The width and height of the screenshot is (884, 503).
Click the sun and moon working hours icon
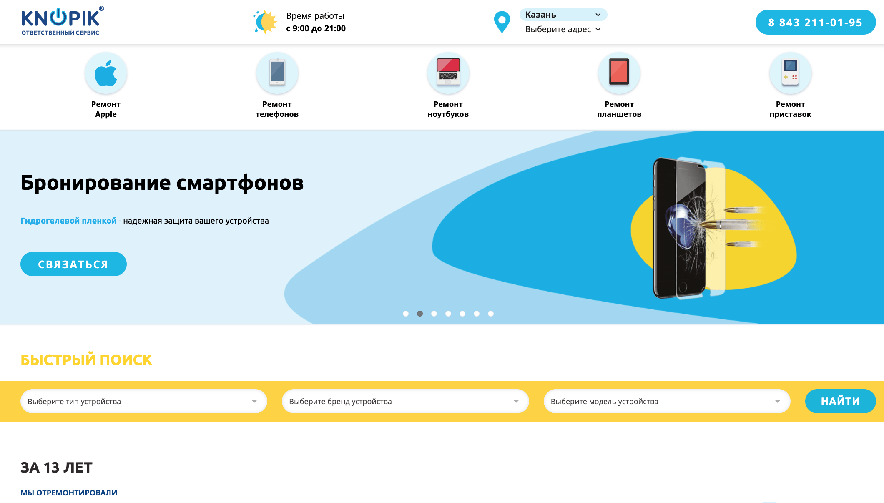coord(265,22)
